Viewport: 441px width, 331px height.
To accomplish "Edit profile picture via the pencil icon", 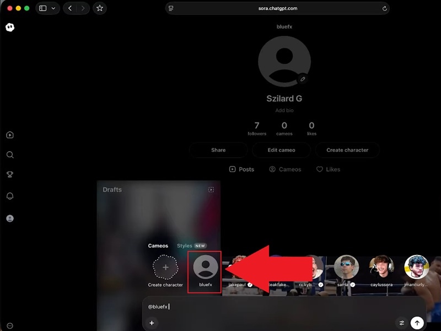I will (302, 79).
